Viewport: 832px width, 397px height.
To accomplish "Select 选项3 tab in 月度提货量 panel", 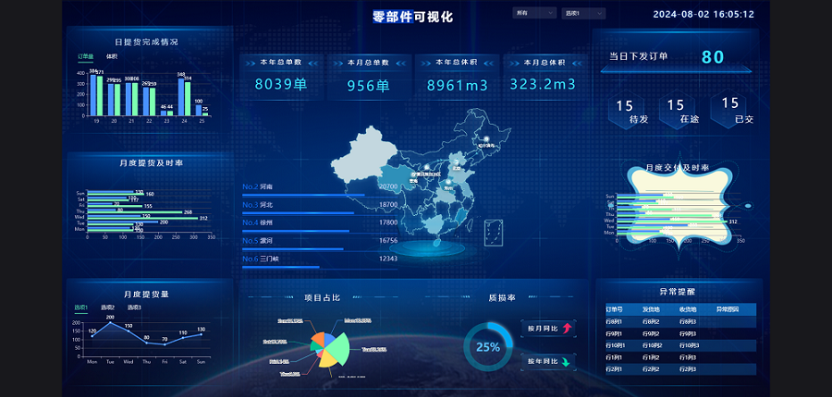I will point(134,307).
